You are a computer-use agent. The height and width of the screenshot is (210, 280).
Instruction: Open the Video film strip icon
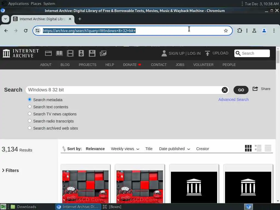pyautogui.click(x=70, y=53)
